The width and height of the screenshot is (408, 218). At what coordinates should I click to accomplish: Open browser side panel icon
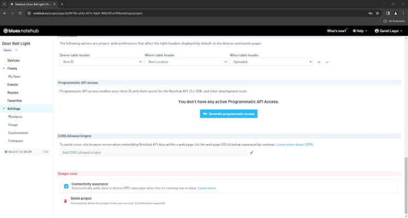pyautogui.click(x=388, y=13)
